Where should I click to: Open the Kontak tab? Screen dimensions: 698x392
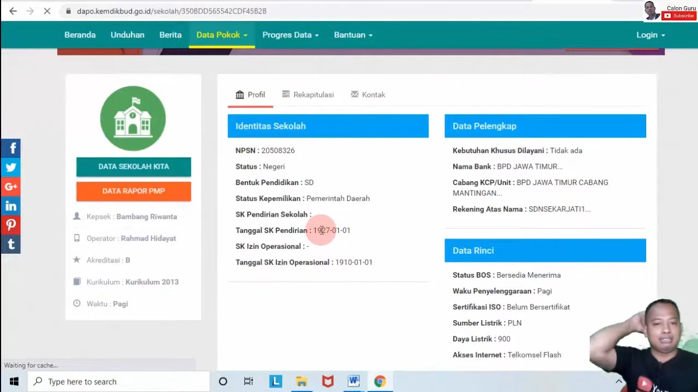coord(368,95)
